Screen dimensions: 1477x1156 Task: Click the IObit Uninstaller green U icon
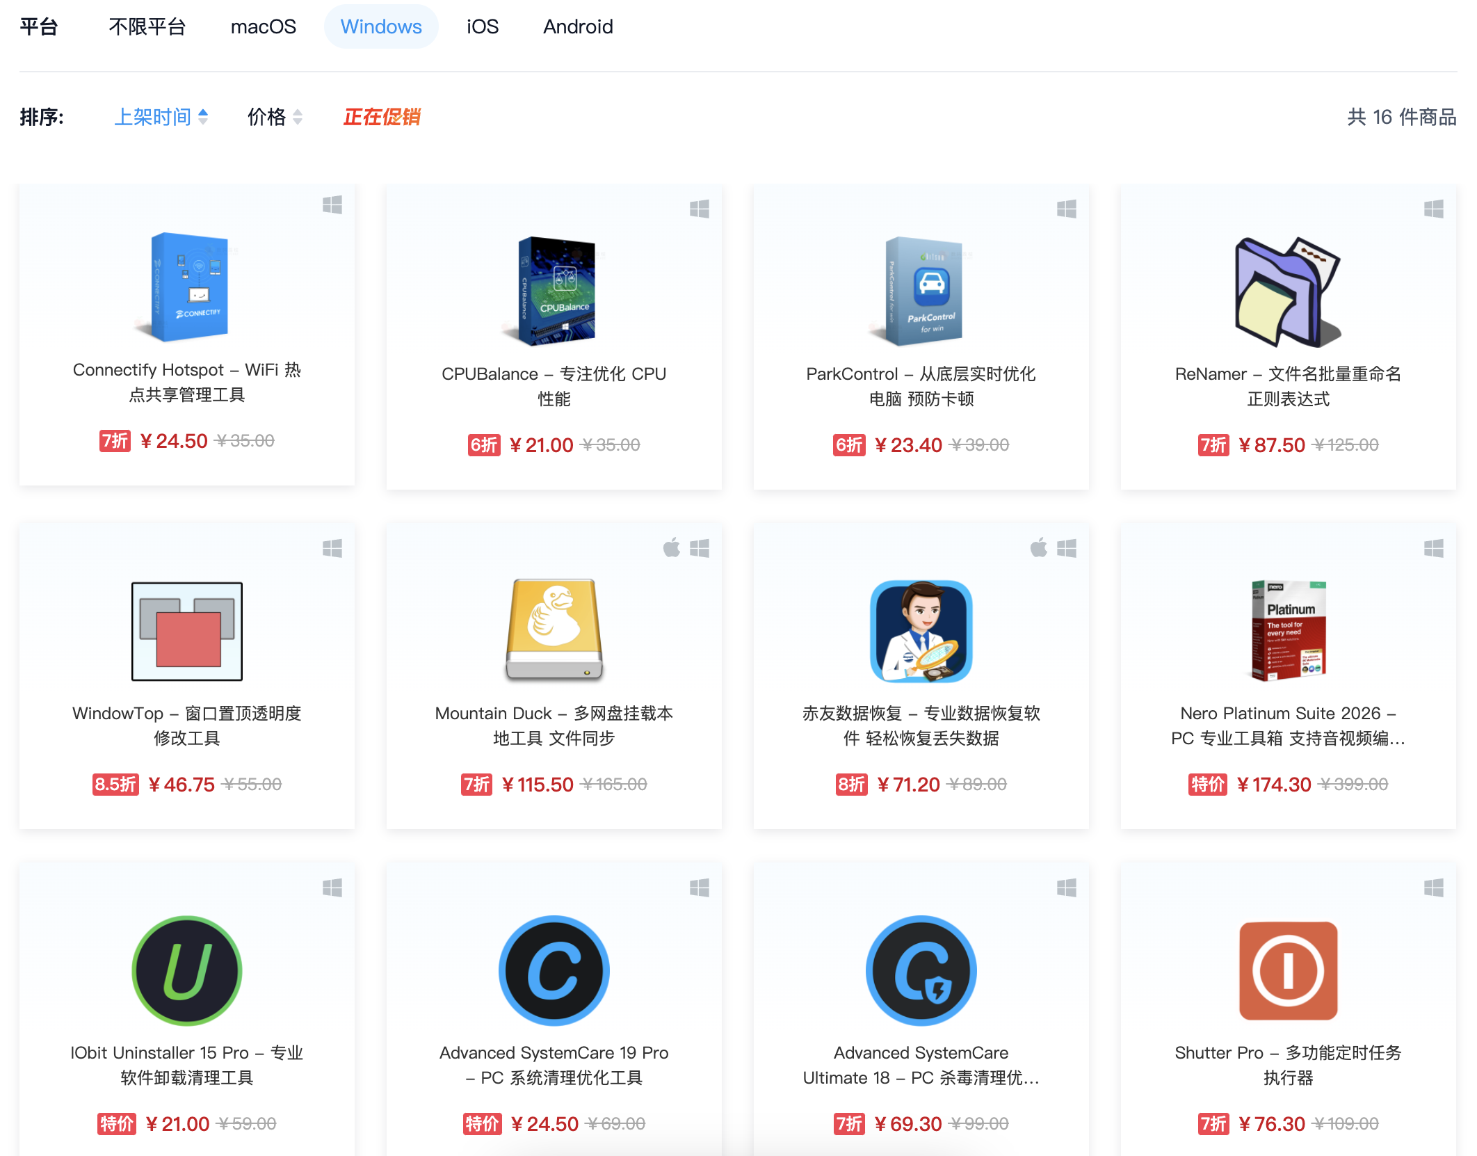pyautogui.click(x=187, y=970)
